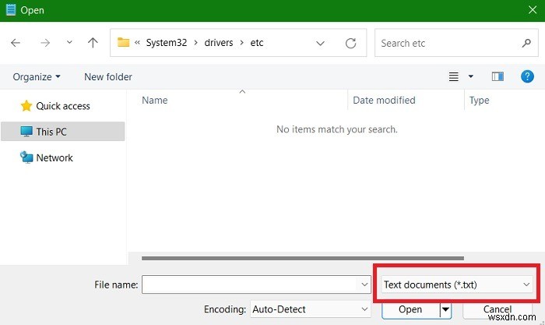
Task: Select This PC in navigation pane
Action: coord(63,132)
